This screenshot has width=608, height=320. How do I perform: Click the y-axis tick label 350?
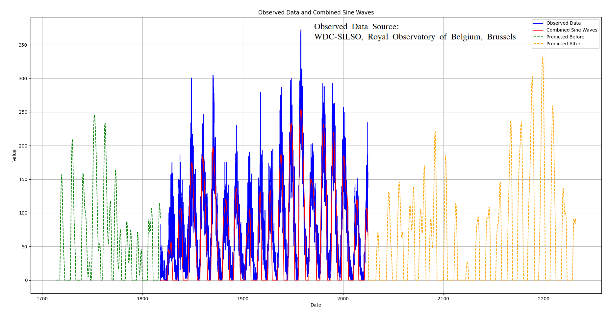[x=24, y=45]
